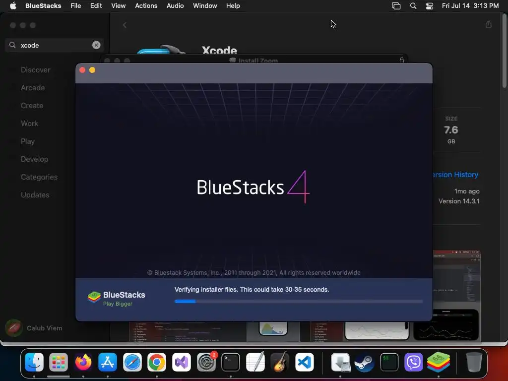Open Viber from the dock
Viewport: 508px width, 381px height.
414,362
